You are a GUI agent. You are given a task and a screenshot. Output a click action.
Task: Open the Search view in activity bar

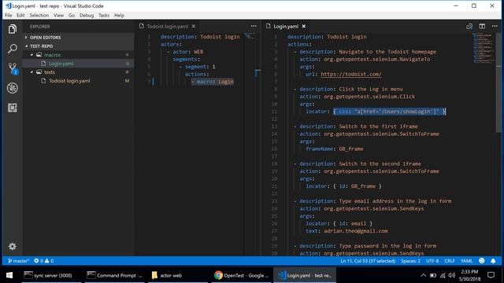tap(13, 49)
